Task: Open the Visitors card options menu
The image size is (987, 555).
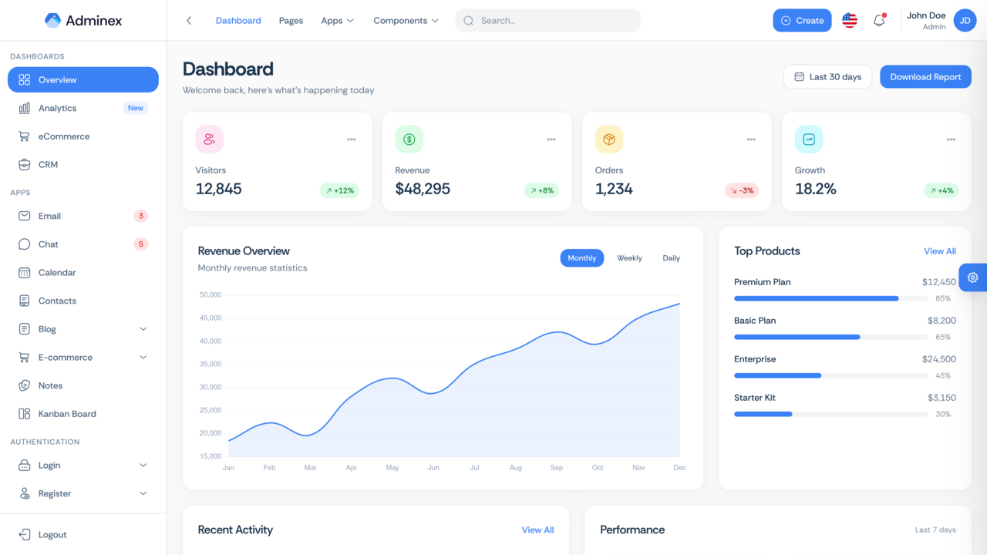Action: (x=351, y=140)
